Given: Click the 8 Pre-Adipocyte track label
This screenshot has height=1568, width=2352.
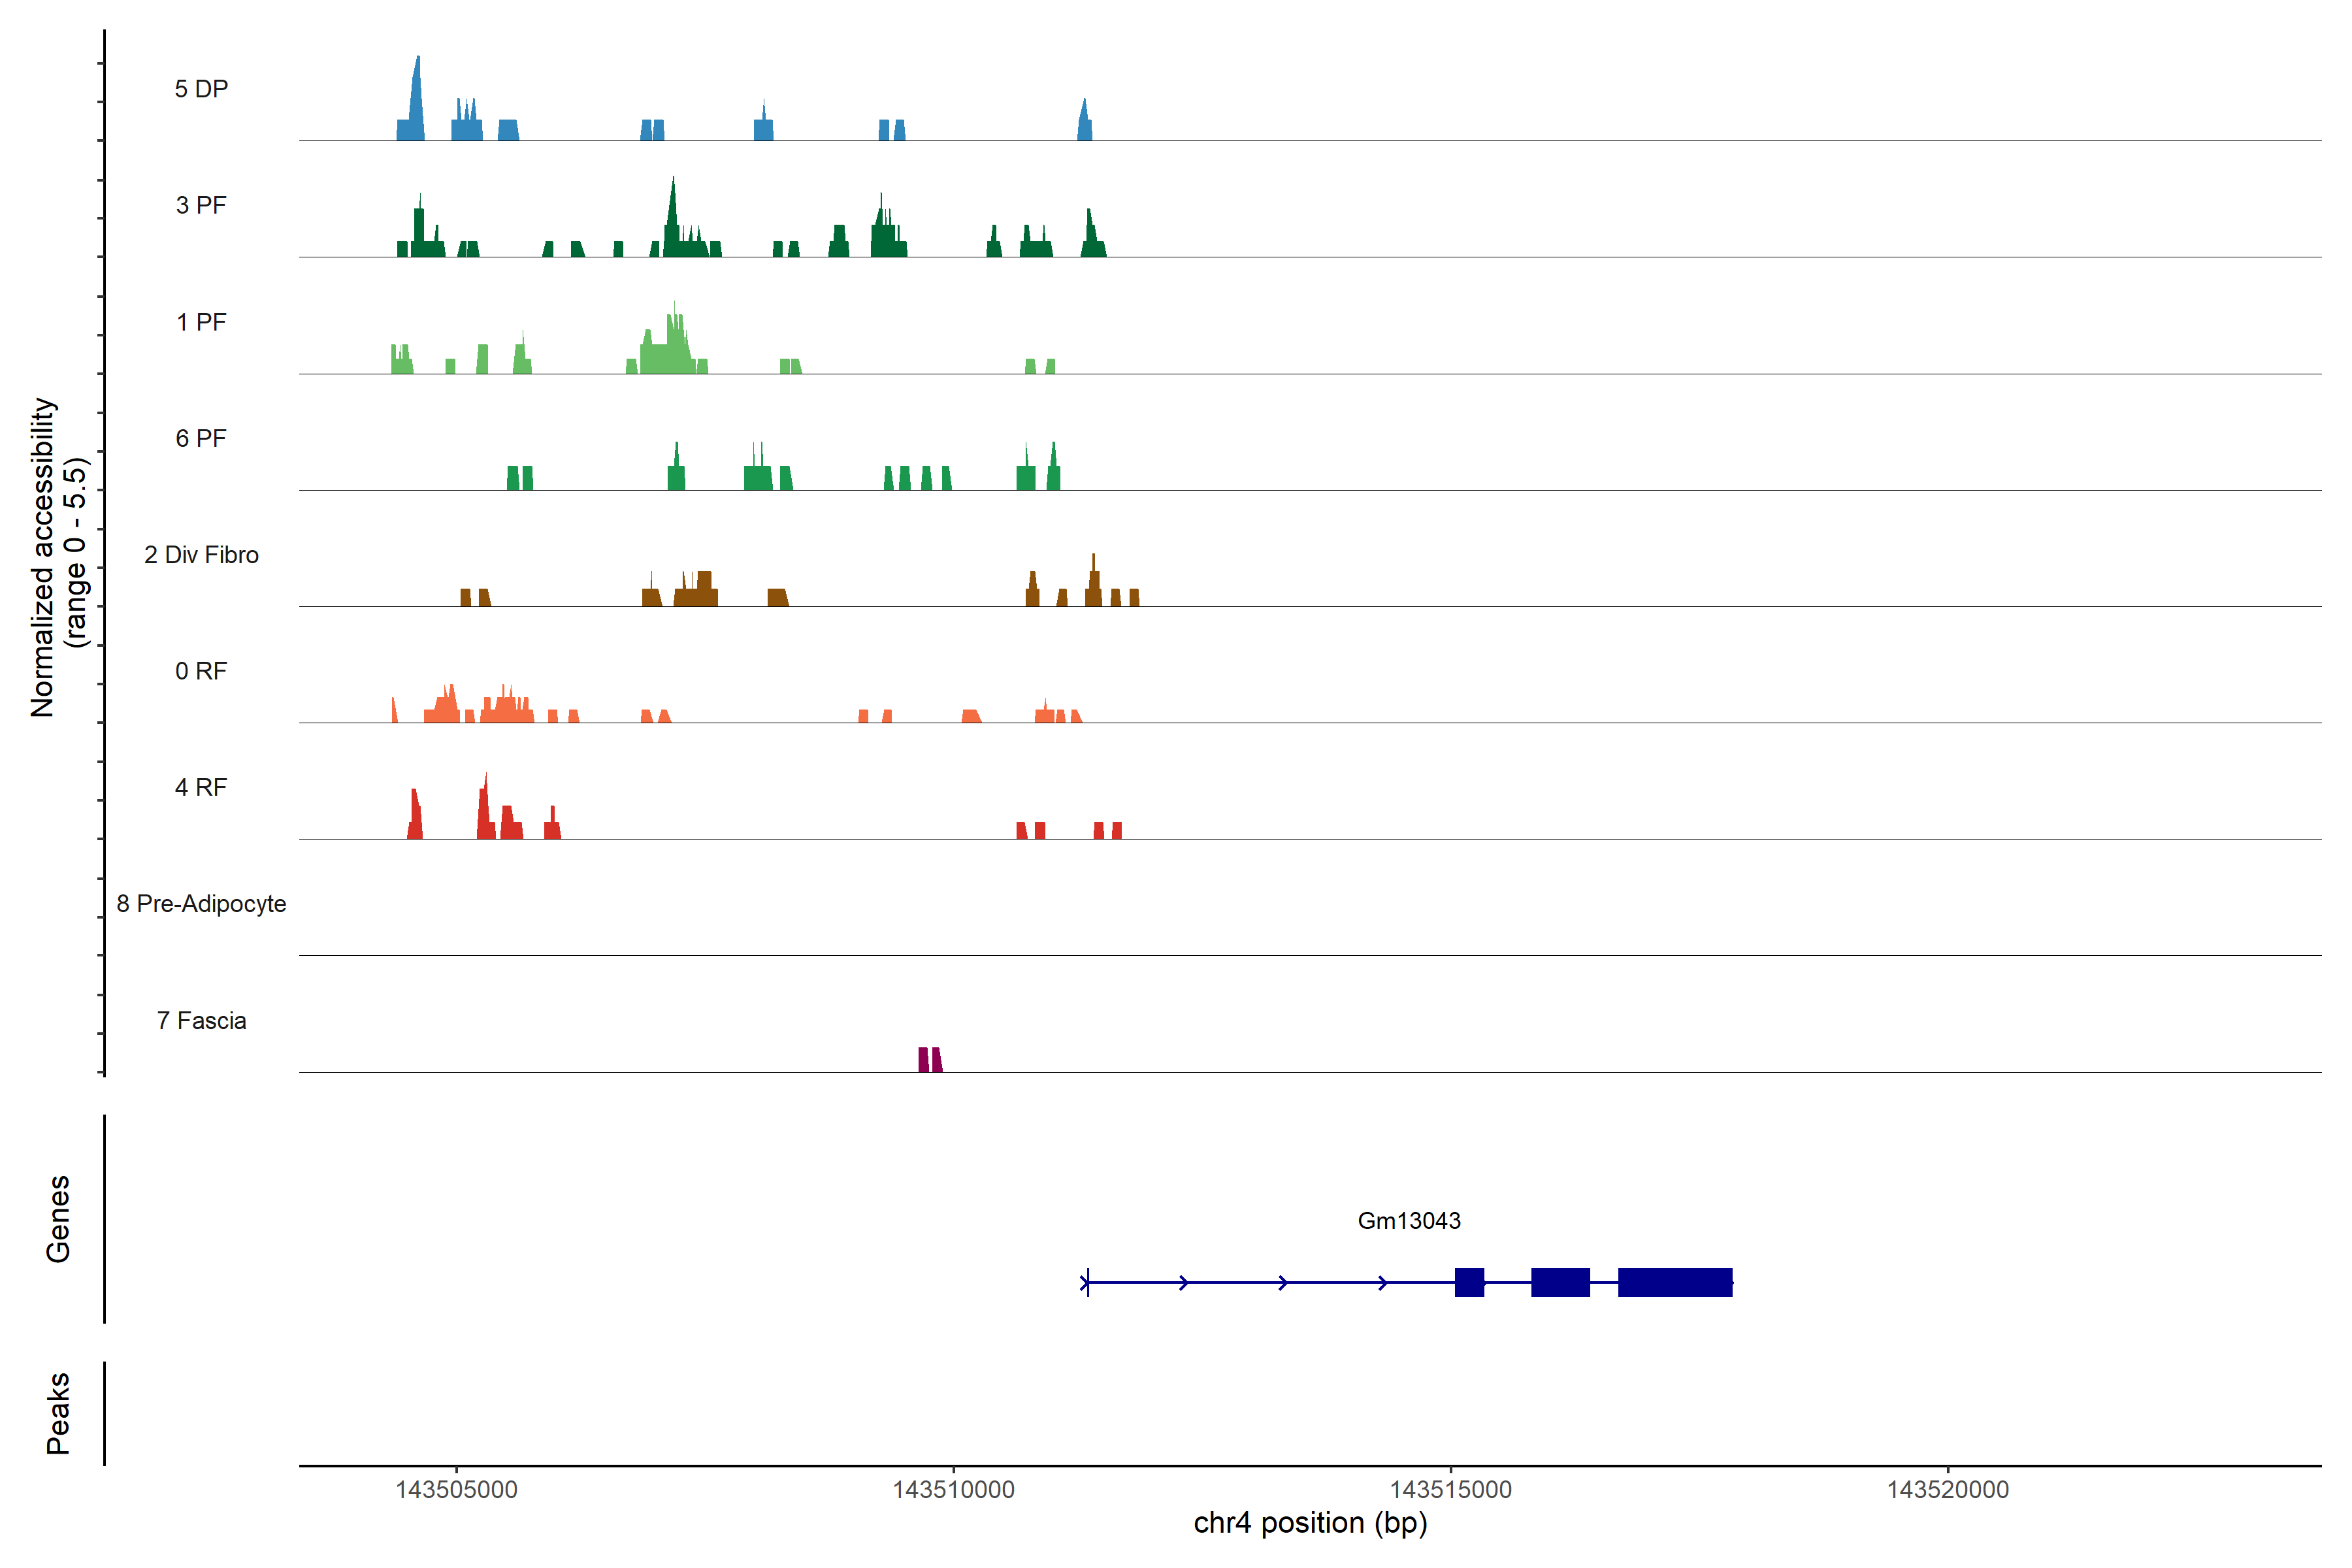Looking at the screenshot, I should coord(201,904).
